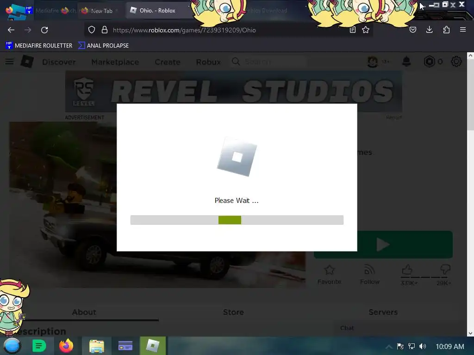Open tracking protection shield icon

click(92, 30)
